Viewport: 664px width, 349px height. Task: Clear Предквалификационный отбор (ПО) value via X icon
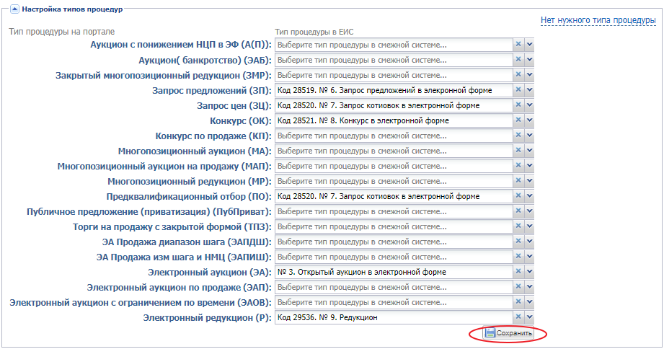pos(518,196)
